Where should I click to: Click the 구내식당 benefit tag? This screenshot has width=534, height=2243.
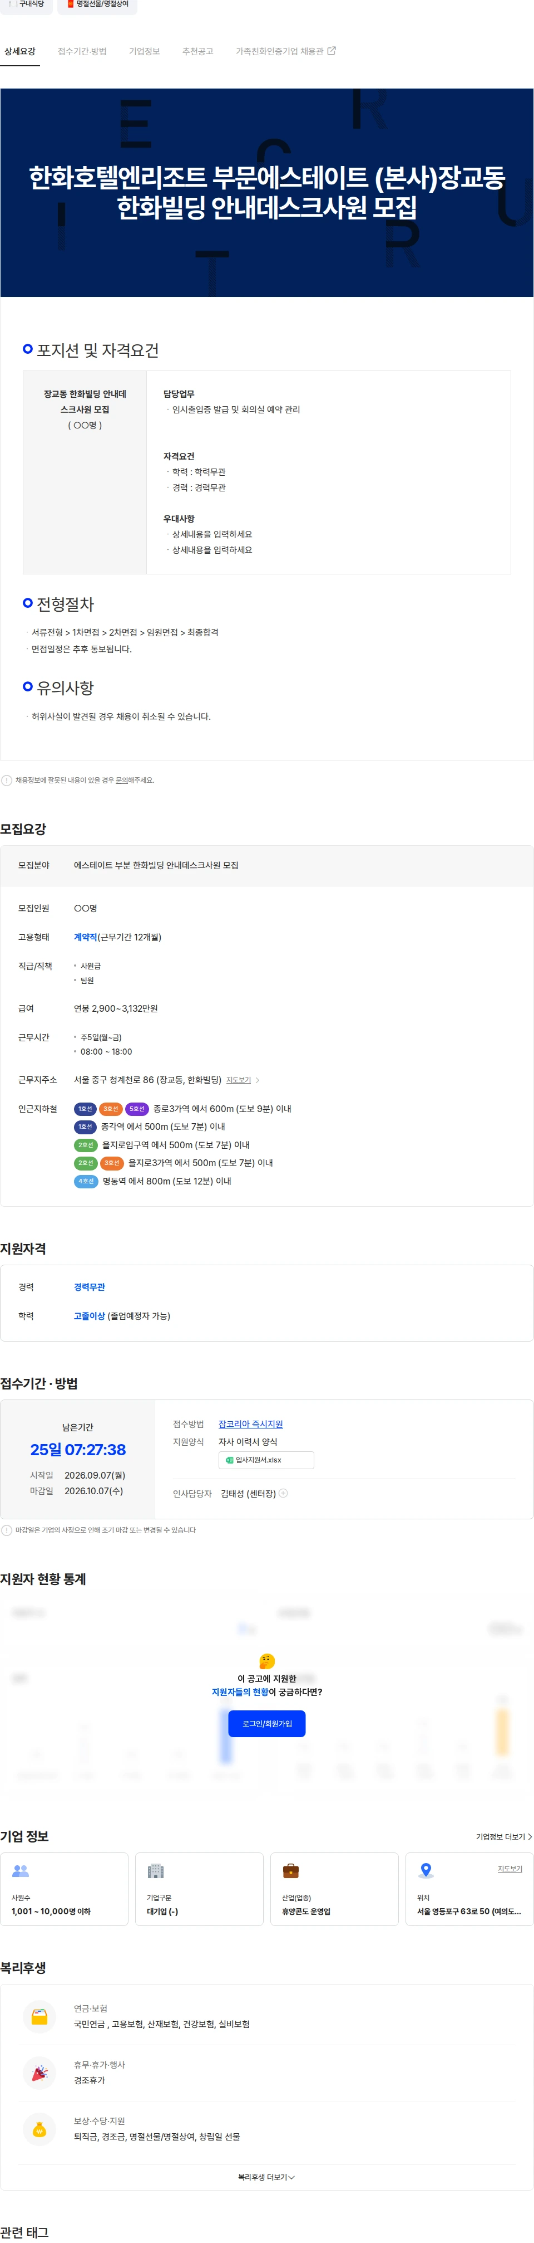(x=26, y=4)
